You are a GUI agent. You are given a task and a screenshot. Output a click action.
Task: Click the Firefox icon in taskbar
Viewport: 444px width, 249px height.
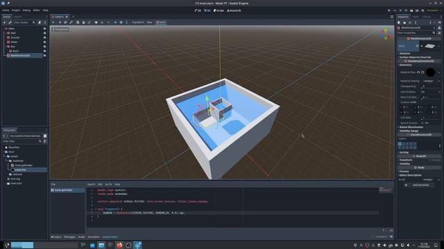coord(119,245)
